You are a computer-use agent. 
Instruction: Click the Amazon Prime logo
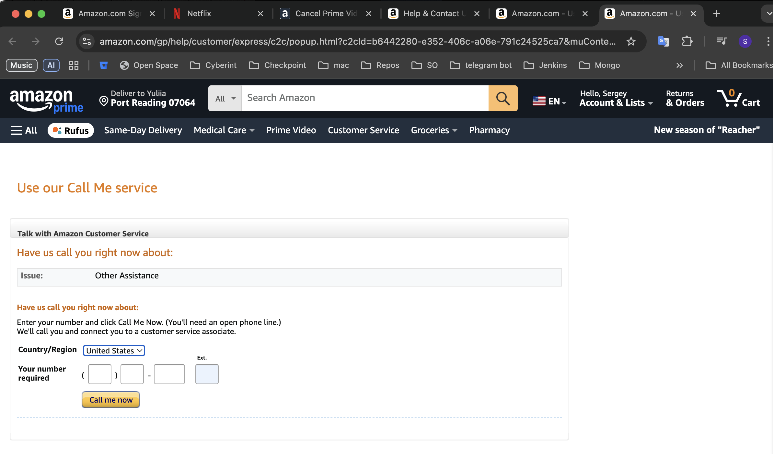click(x=46, y=101)
